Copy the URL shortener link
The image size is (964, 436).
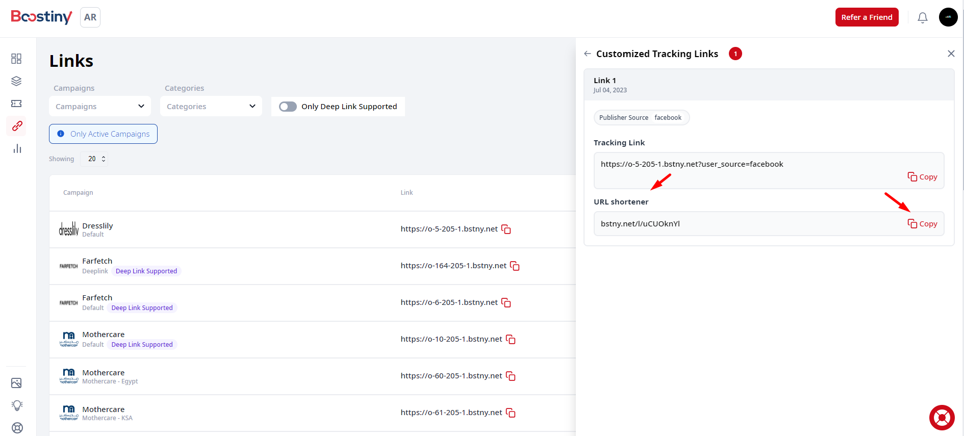(x=922, y=224)
